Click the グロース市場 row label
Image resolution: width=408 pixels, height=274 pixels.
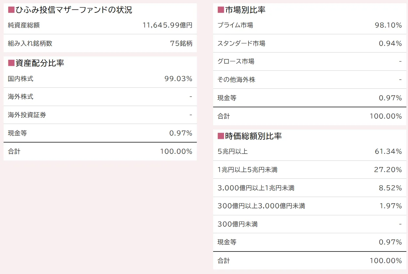[x=236, y=61]
